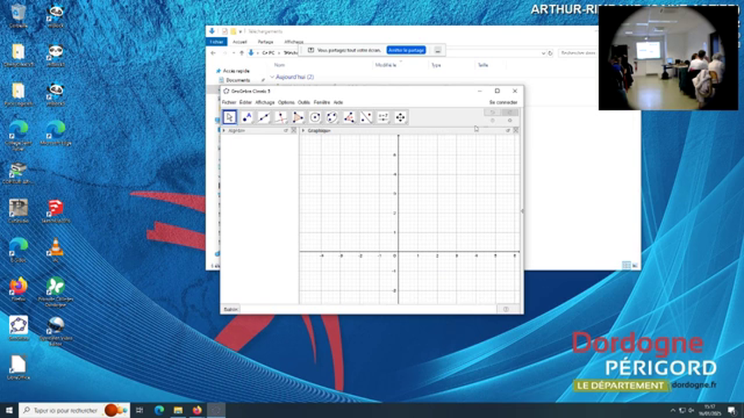Pick the Slider tool in toolbar
The image size is (744, 418).
click(383, 117)
